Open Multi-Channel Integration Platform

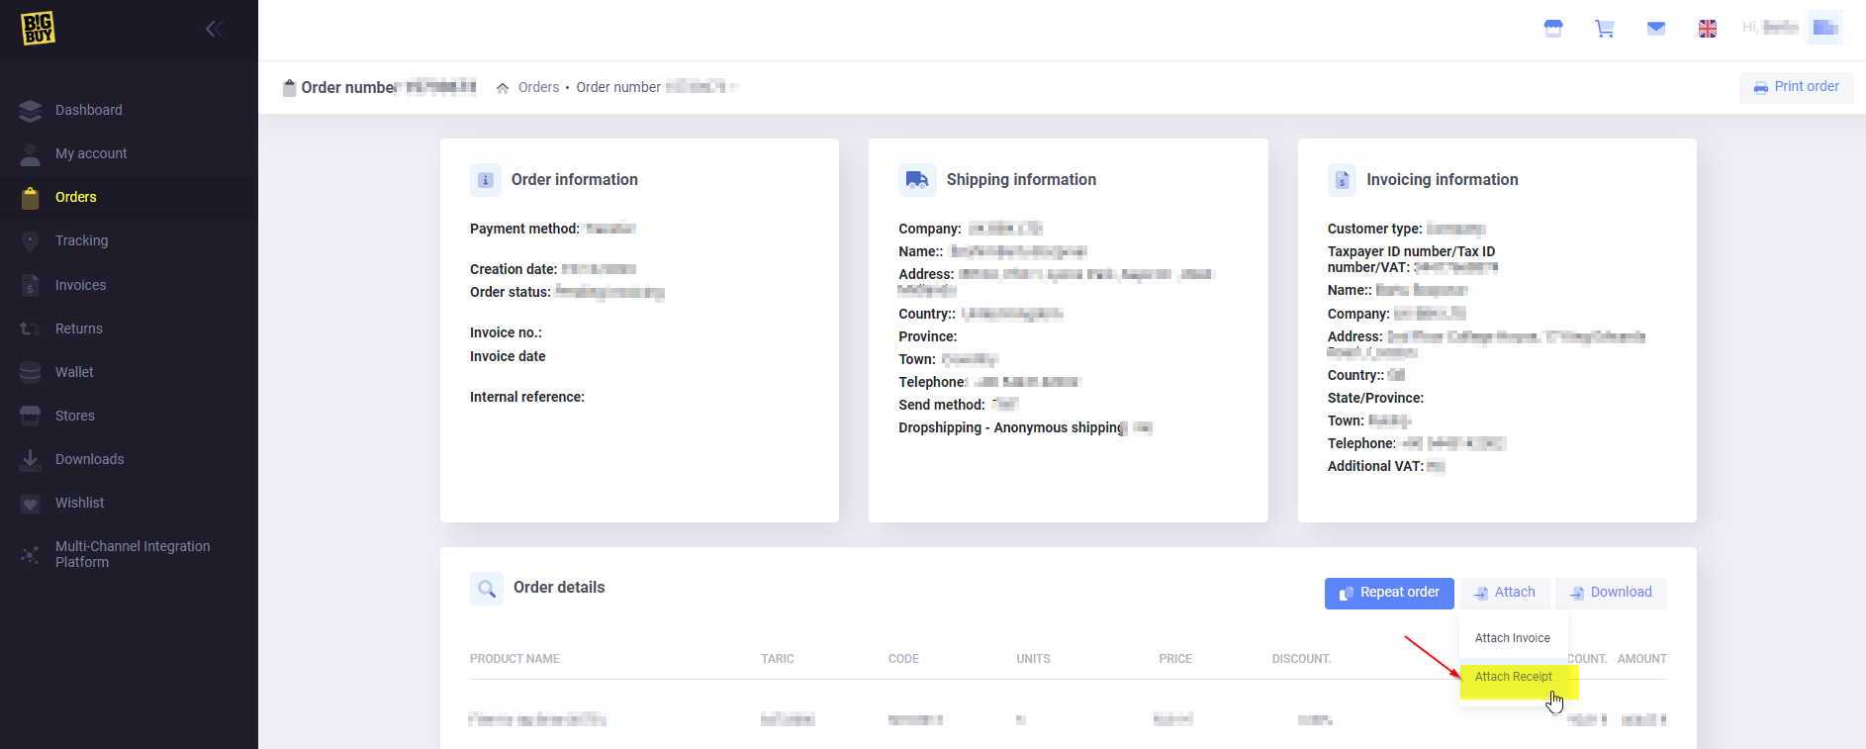(132, 554)
